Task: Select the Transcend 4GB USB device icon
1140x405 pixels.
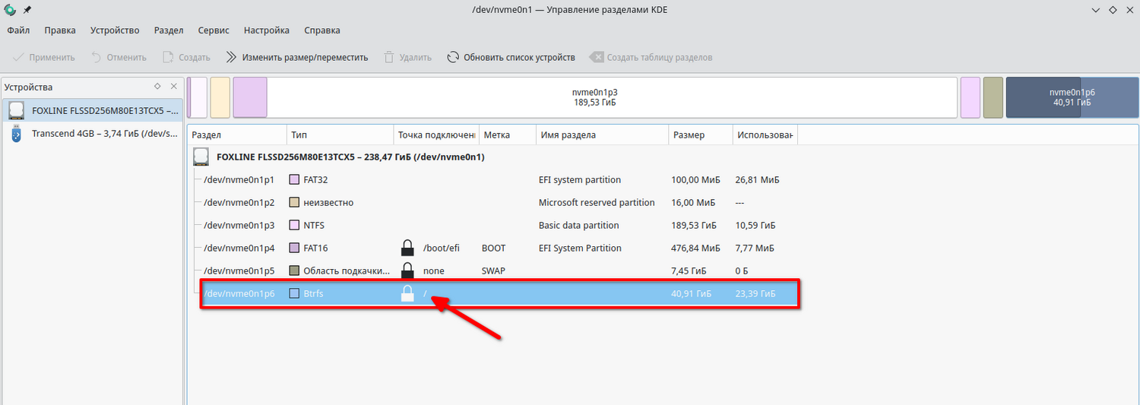Action: 17,134
